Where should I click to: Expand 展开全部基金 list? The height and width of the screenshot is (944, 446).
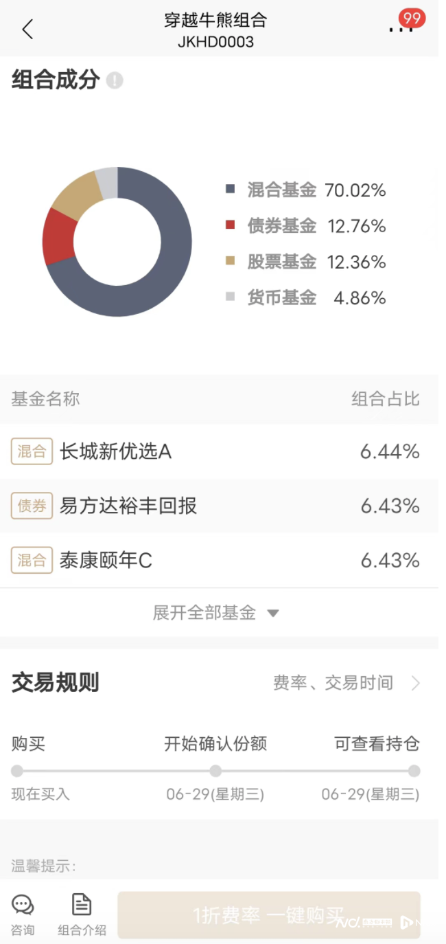(215, 613)
